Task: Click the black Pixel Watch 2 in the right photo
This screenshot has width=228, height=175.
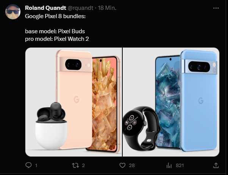Action: [x=141, y=129]
